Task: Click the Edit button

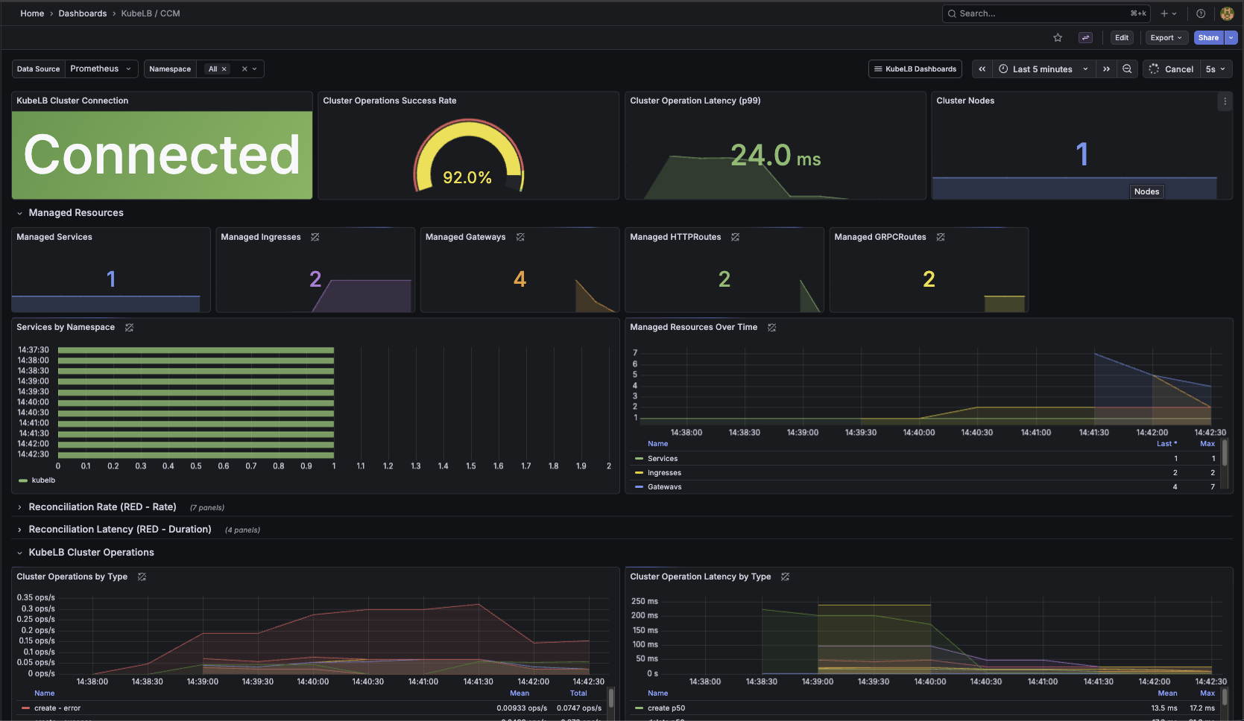Action: pos(1121,37)
